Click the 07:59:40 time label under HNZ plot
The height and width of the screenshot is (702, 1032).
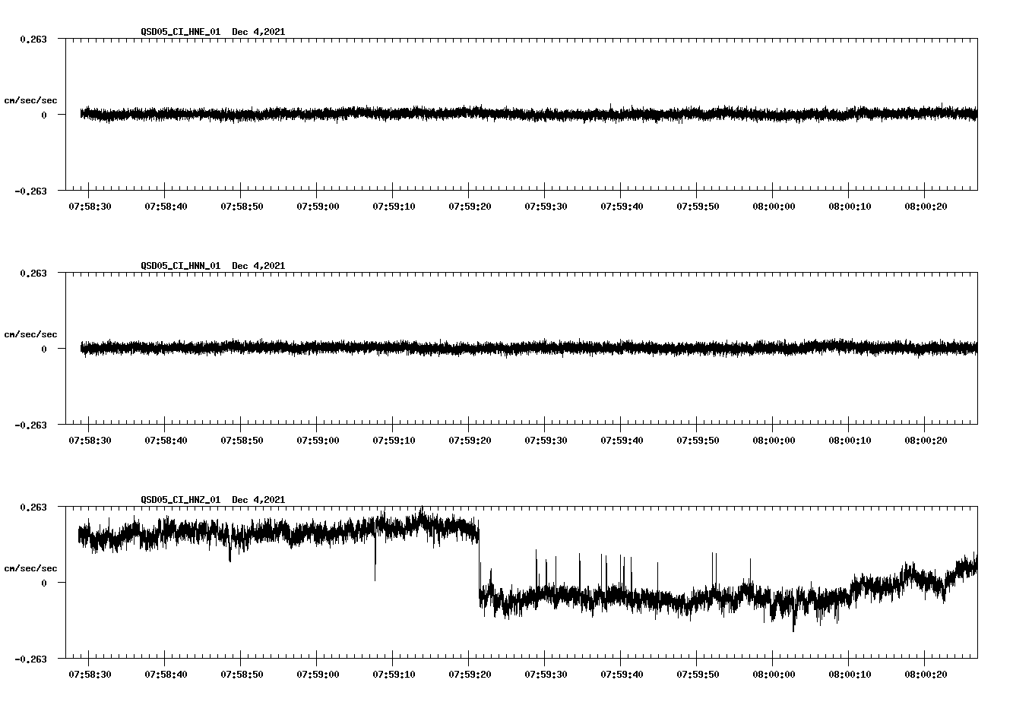pyautogui.click(x=622, y=675)
